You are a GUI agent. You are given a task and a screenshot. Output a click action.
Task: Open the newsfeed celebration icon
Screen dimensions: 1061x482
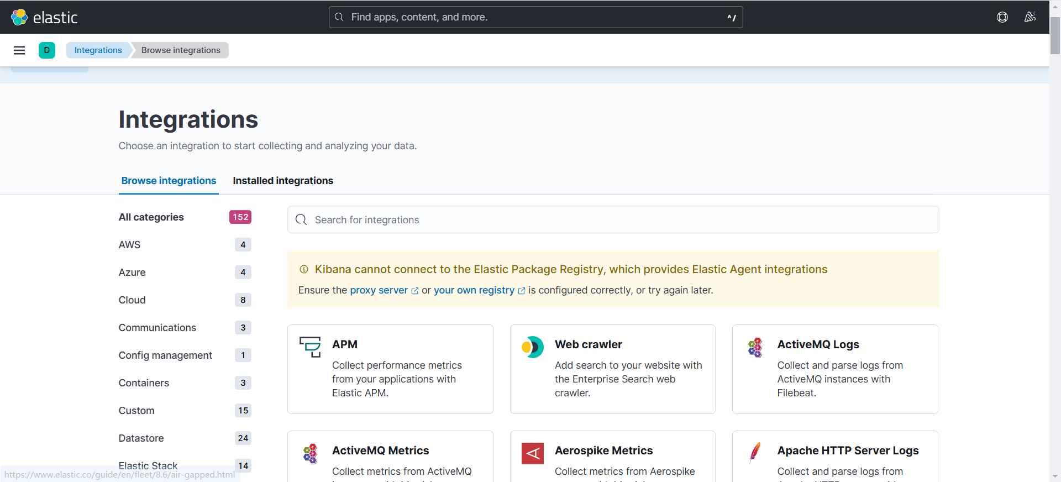click(x=1030, y=17)
